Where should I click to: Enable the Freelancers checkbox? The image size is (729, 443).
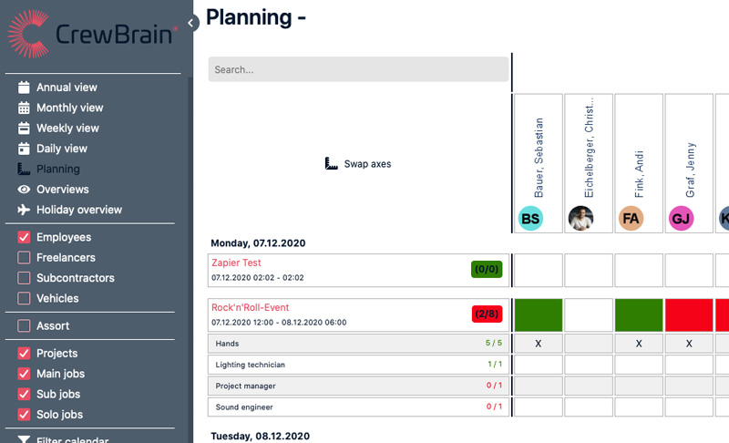pos(25,258)
